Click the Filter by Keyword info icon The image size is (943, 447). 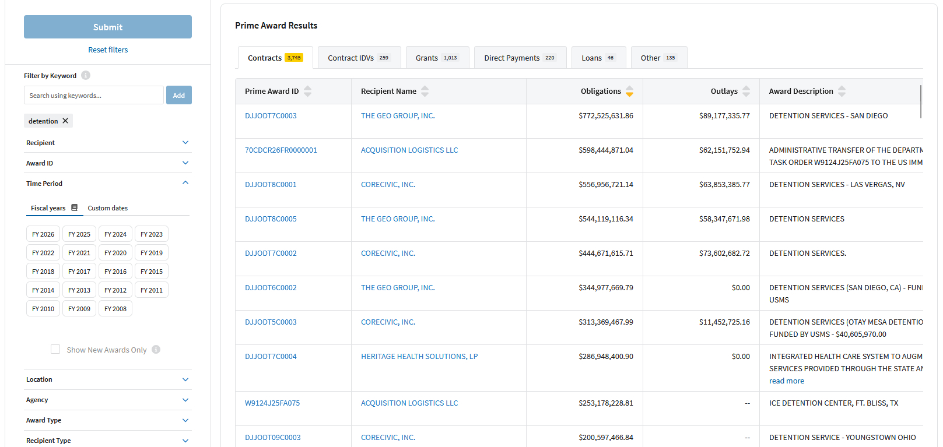tap(86, 75)
